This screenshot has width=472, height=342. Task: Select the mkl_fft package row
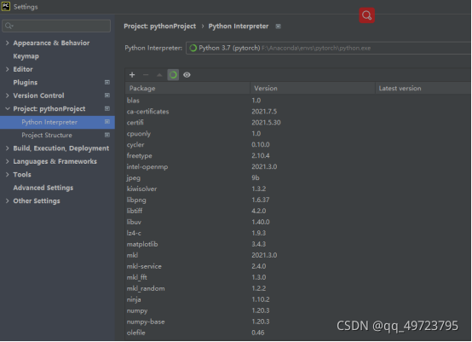coord(298,277)
